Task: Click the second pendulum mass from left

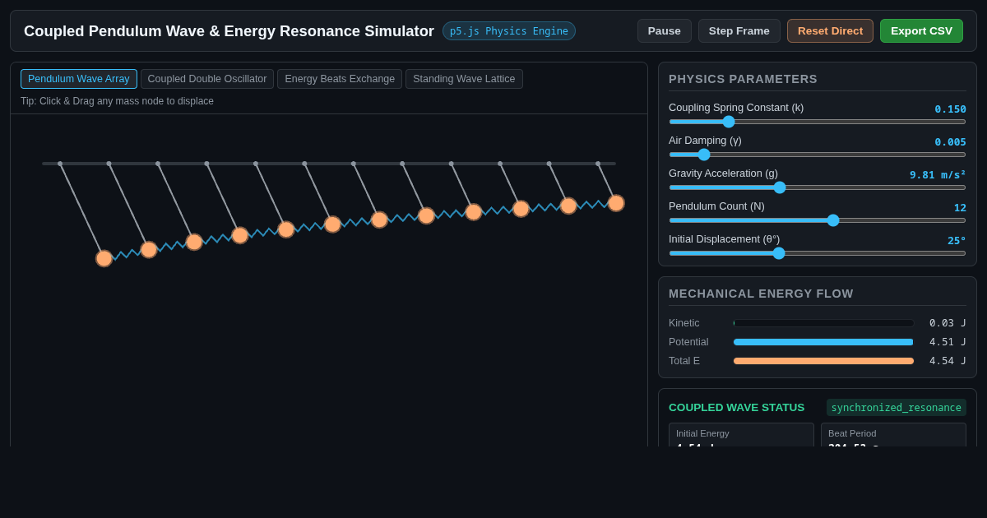Action: (149, 249)
